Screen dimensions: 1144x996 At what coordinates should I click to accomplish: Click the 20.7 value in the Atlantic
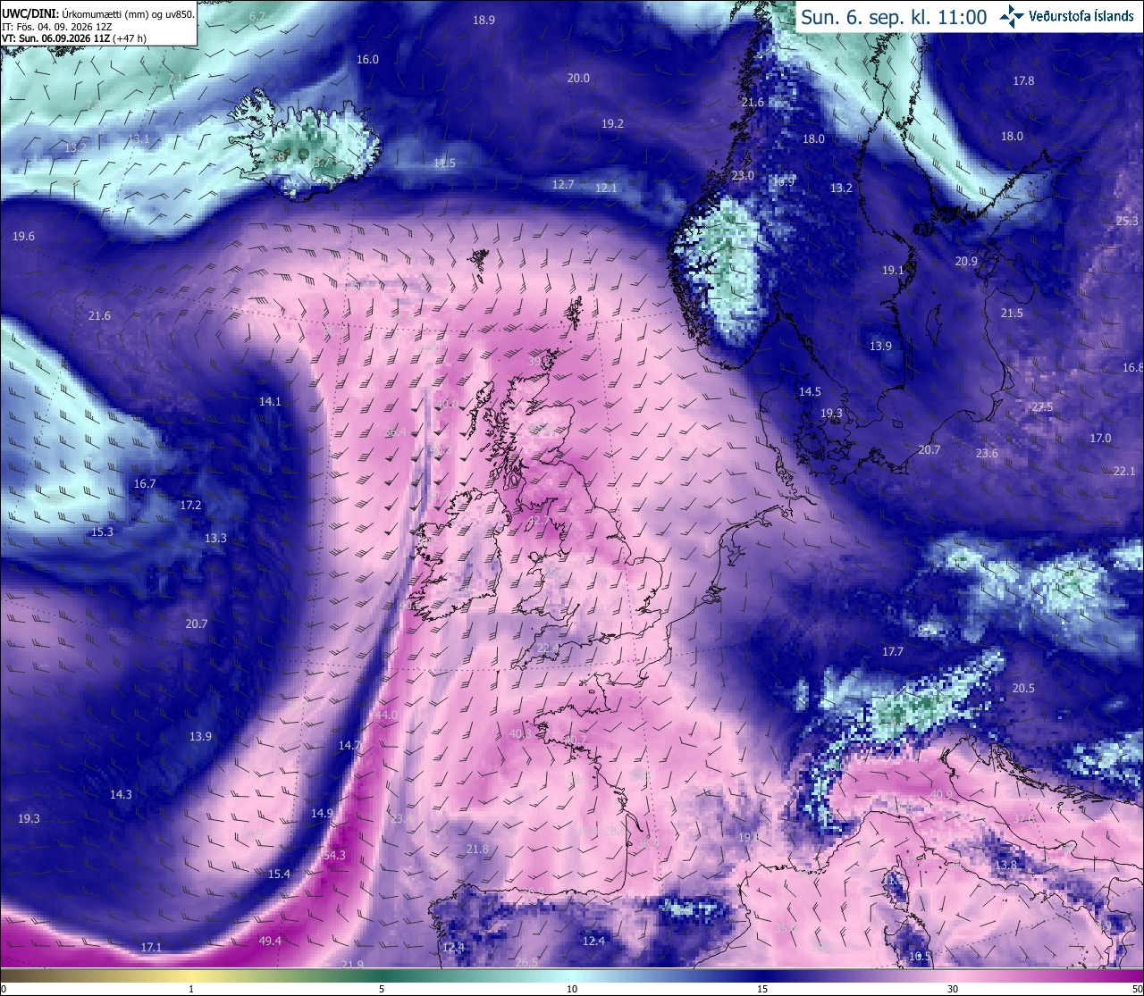tap(197, 624)
